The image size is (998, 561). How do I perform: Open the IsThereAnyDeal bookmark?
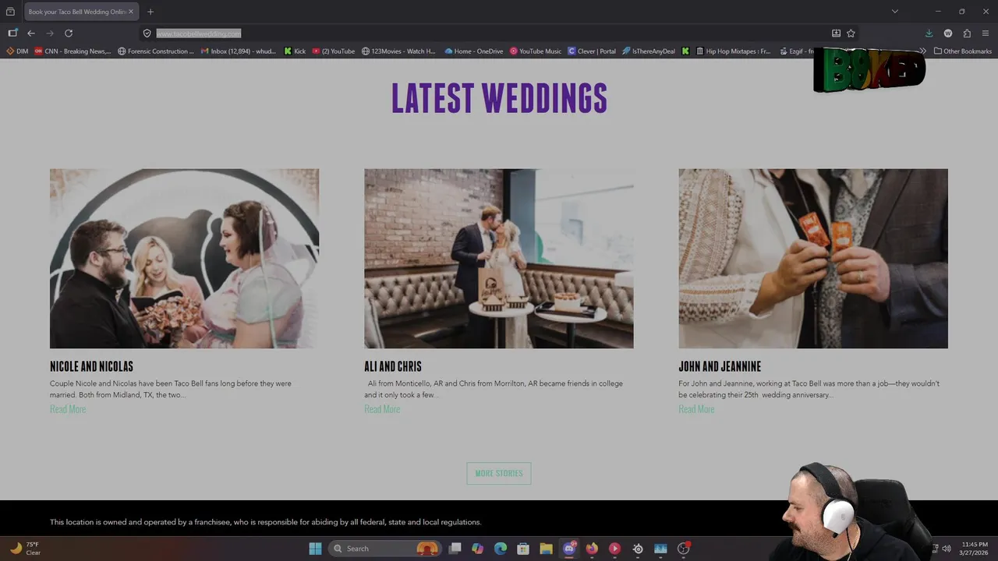coord(649,51)
